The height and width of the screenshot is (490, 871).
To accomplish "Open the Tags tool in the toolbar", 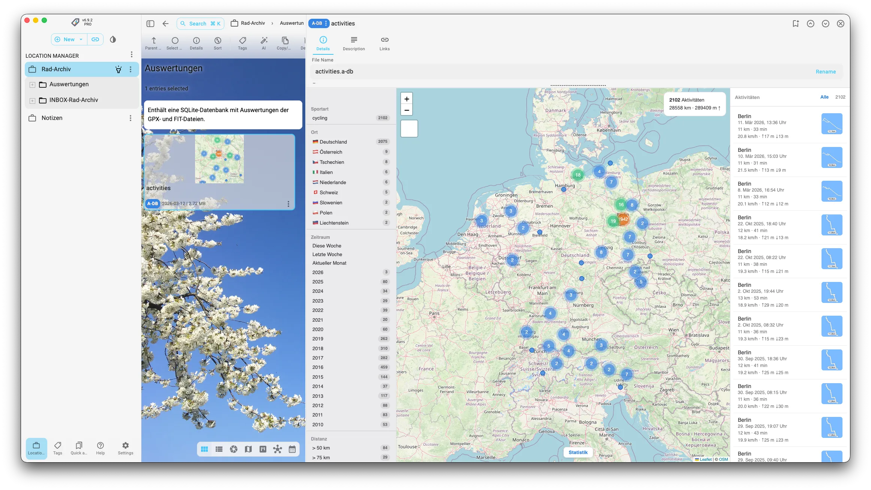I will 242,42.
